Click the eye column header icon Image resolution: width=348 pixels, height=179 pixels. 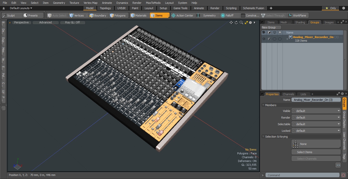tap(264, 32)
